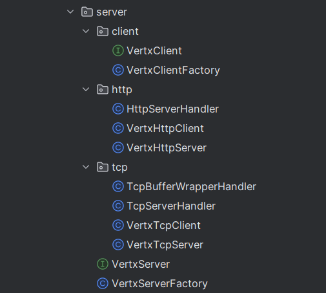This screenshot has height=293, width=326.
Task: Click the VertxClientFactory class icon
Action: 118,70
